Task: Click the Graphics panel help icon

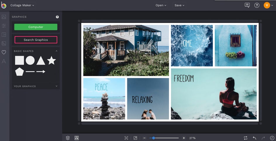Action: (57, 17)
